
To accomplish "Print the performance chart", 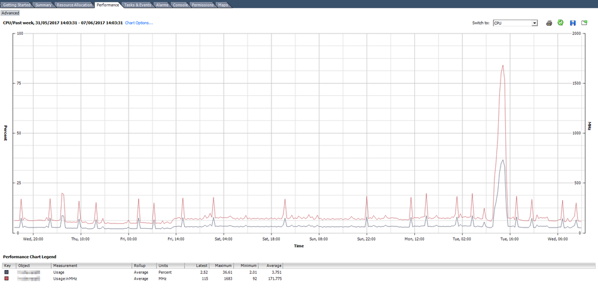I will (x=549, y=23).
